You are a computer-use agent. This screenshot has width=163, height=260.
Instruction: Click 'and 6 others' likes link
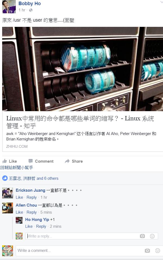point(47,178)
